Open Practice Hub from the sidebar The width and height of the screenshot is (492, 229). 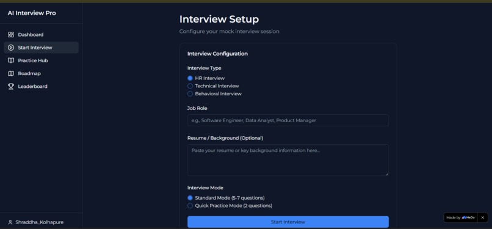[x=41, y=60]
